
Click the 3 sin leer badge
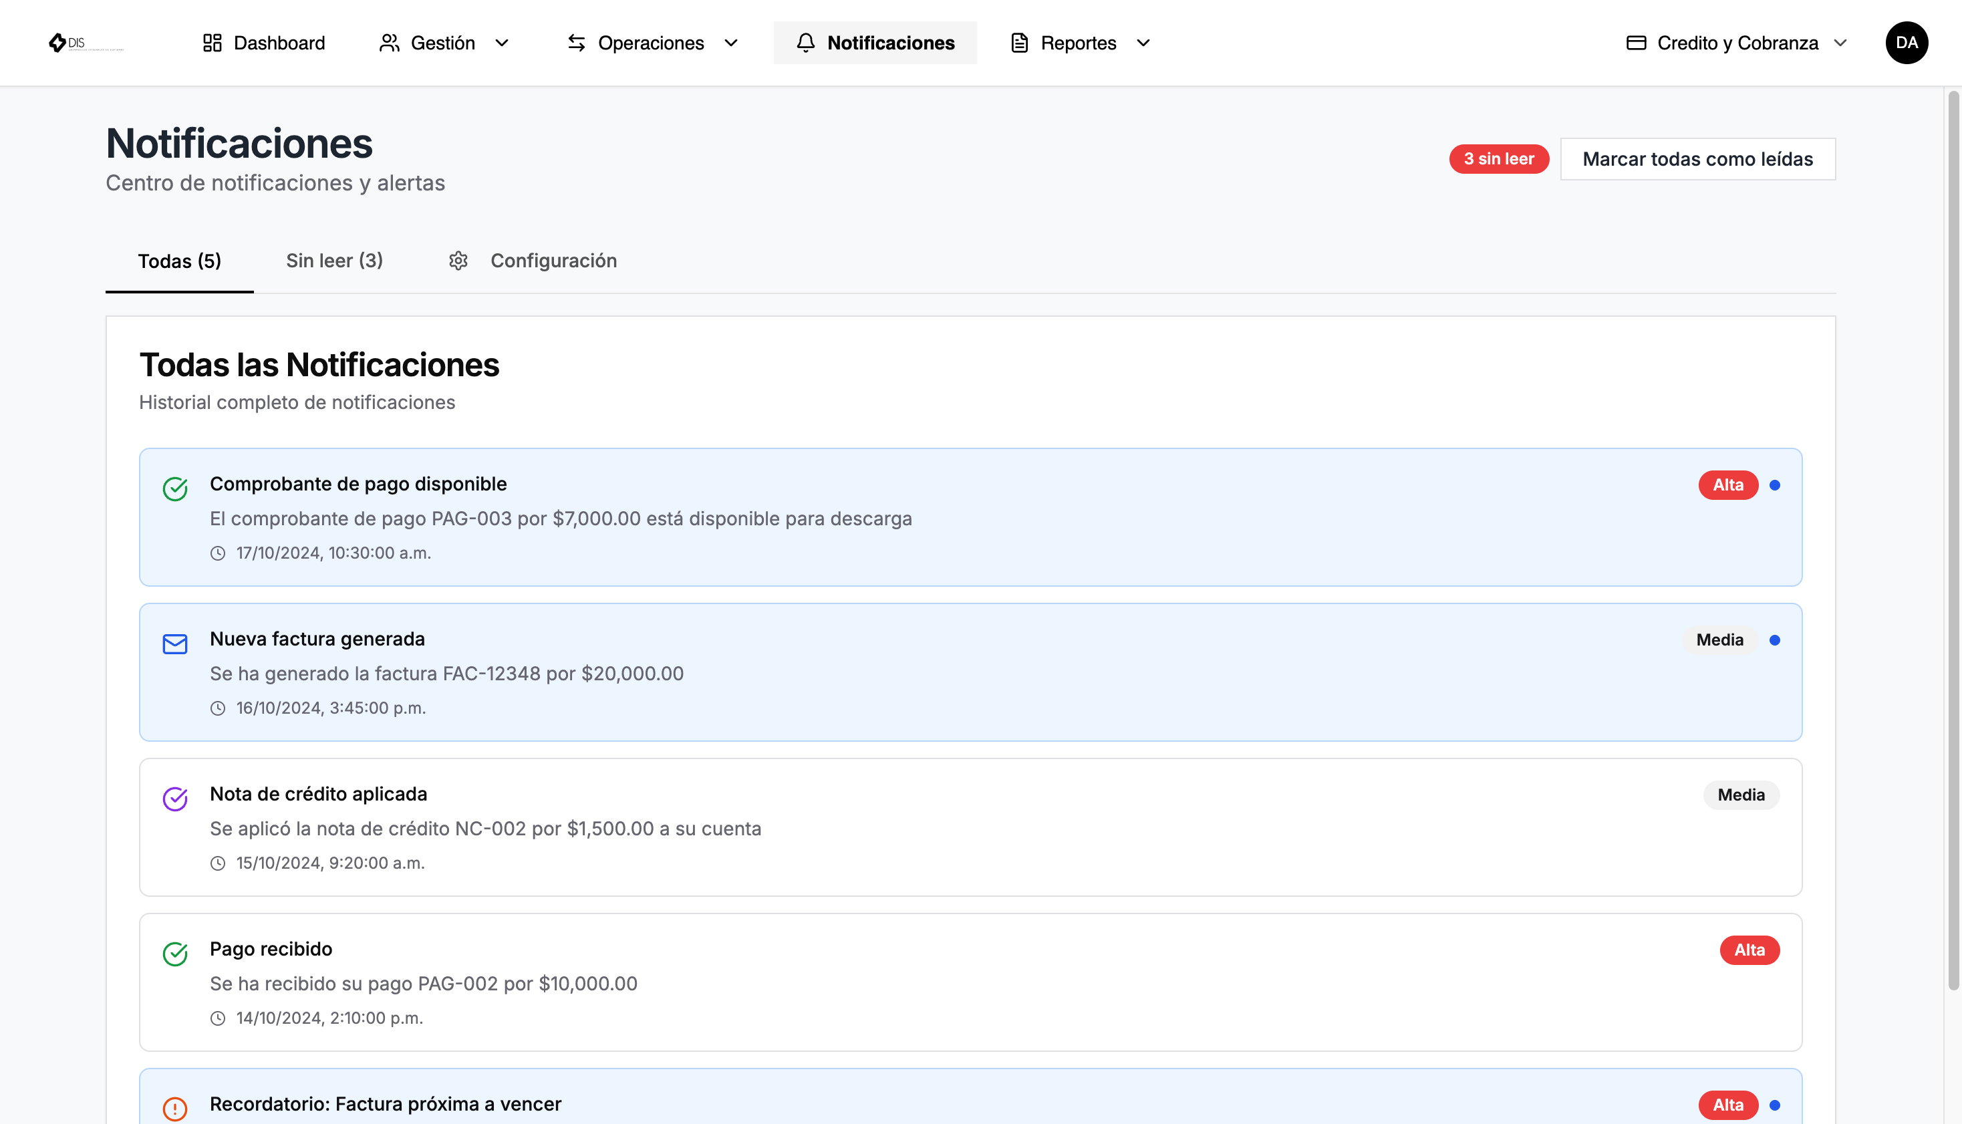[1499, 159]
